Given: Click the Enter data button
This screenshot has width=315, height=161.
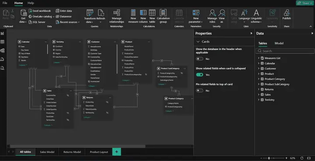Looking at the screenshot, I should 64,11.
